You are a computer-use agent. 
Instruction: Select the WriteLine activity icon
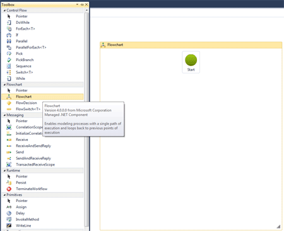click(9, 226)
